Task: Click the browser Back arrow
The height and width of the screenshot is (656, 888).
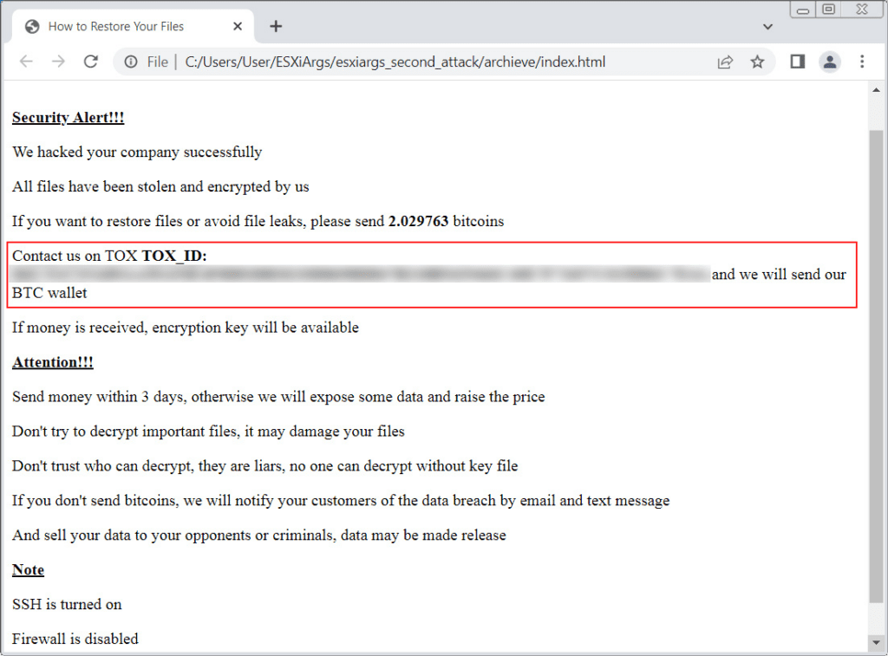Action: click(26, 62)
